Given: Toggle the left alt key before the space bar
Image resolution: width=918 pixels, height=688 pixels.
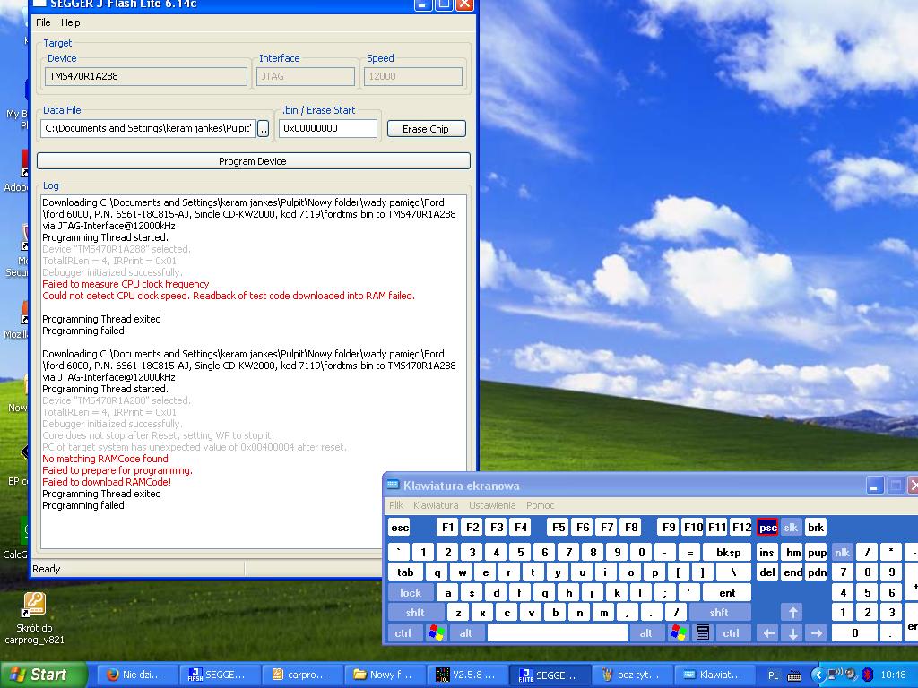Looking at the screenshot, I should [x=465, y=632].
